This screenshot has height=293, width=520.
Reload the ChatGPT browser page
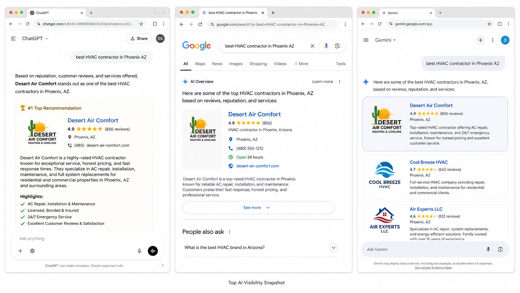click(x=27, y=24)
